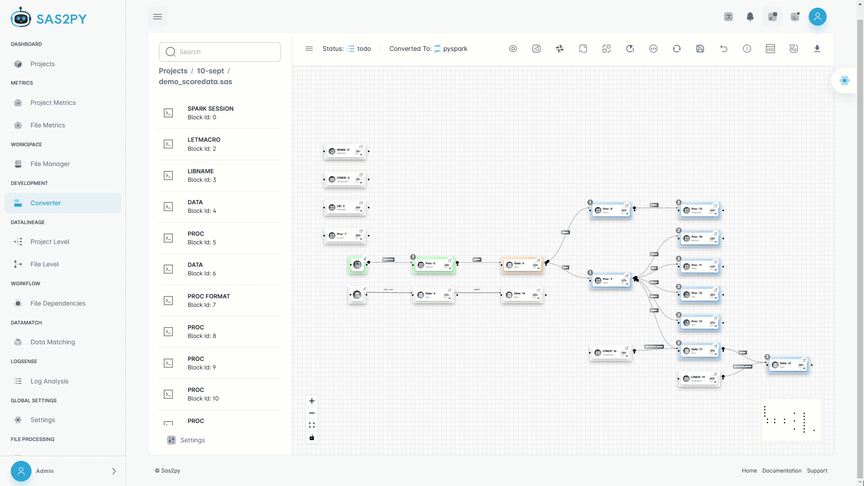Click the eye preview icon in the toolbar
The height and width of the screenshot is (486, 864).
point(513,49)
